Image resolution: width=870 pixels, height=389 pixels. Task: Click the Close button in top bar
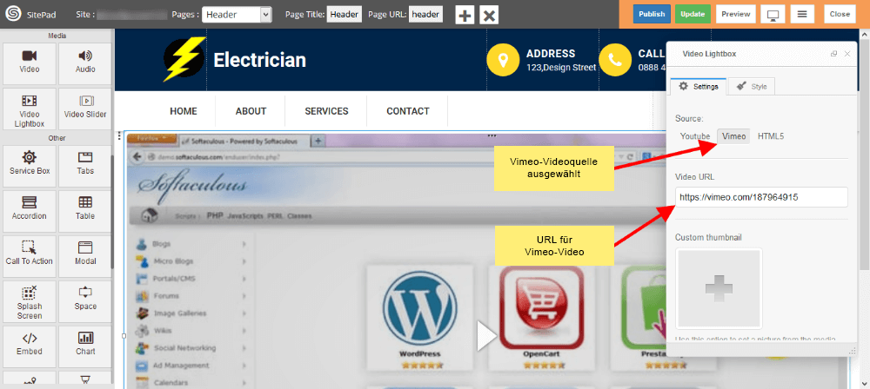[x=840, y=15]
